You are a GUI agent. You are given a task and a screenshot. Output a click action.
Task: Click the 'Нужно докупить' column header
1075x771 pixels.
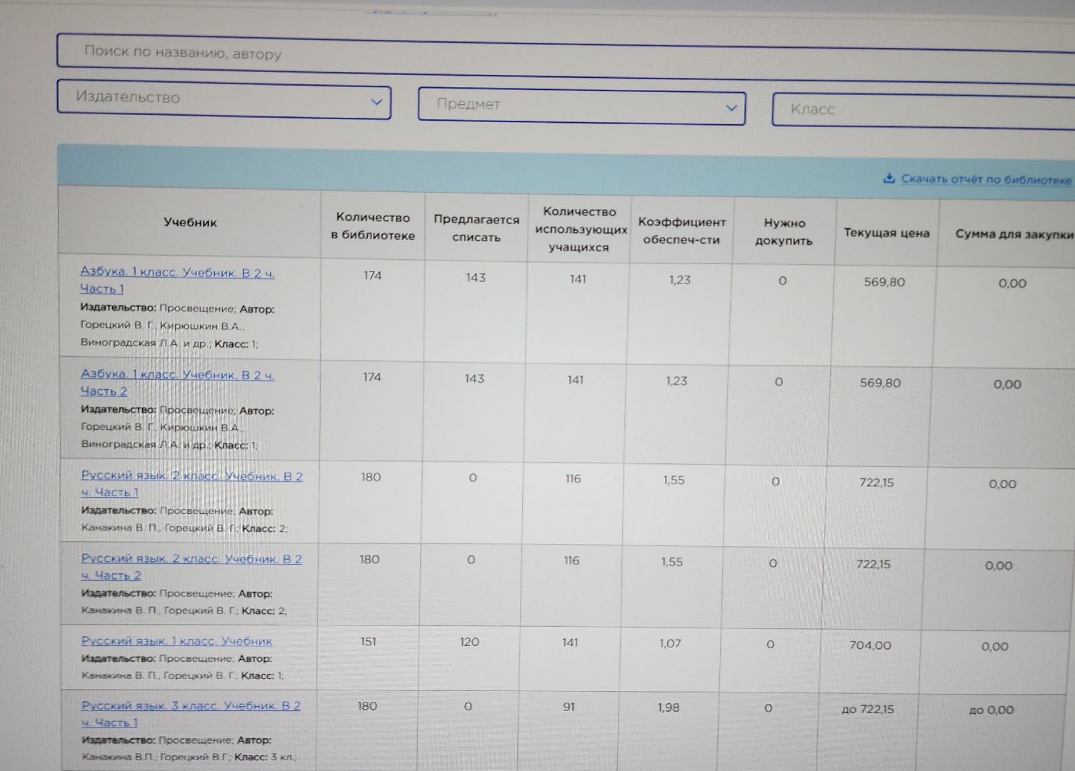pyautogui.click(x=784, y=232)
